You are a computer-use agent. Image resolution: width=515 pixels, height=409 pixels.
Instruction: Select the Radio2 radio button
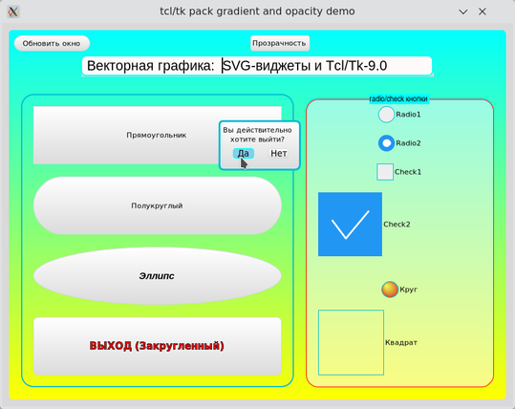point(386,143)
